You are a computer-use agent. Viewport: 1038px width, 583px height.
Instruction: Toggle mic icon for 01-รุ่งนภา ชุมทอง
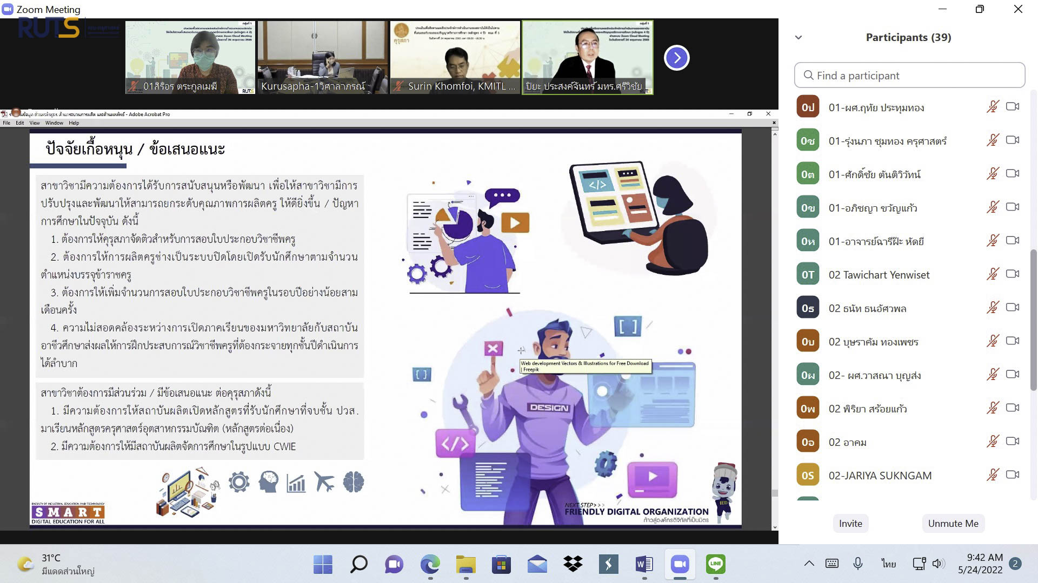pos(993,140)
